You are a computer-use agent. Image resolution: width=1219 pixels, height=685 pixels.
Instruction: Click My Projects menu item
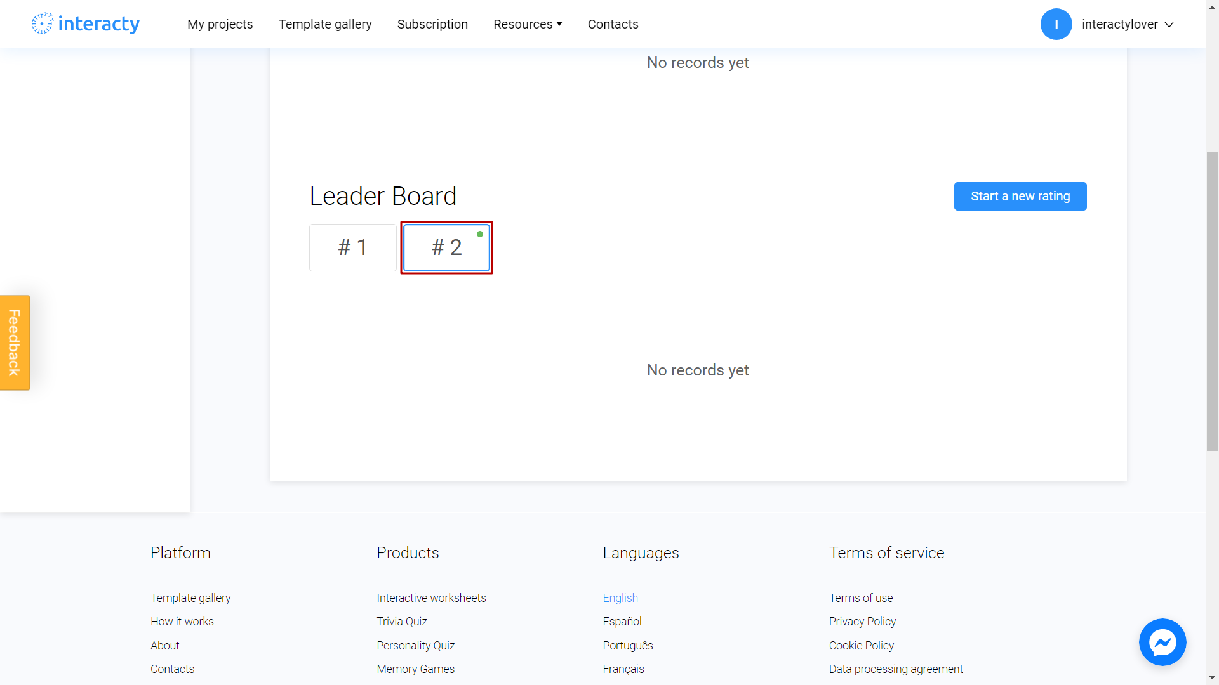point(219,24)
